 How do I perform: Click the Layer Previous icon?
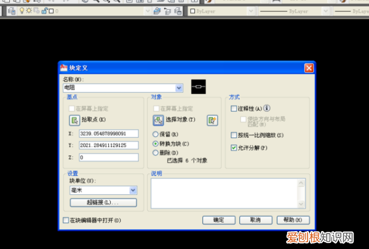coord(167,11)
